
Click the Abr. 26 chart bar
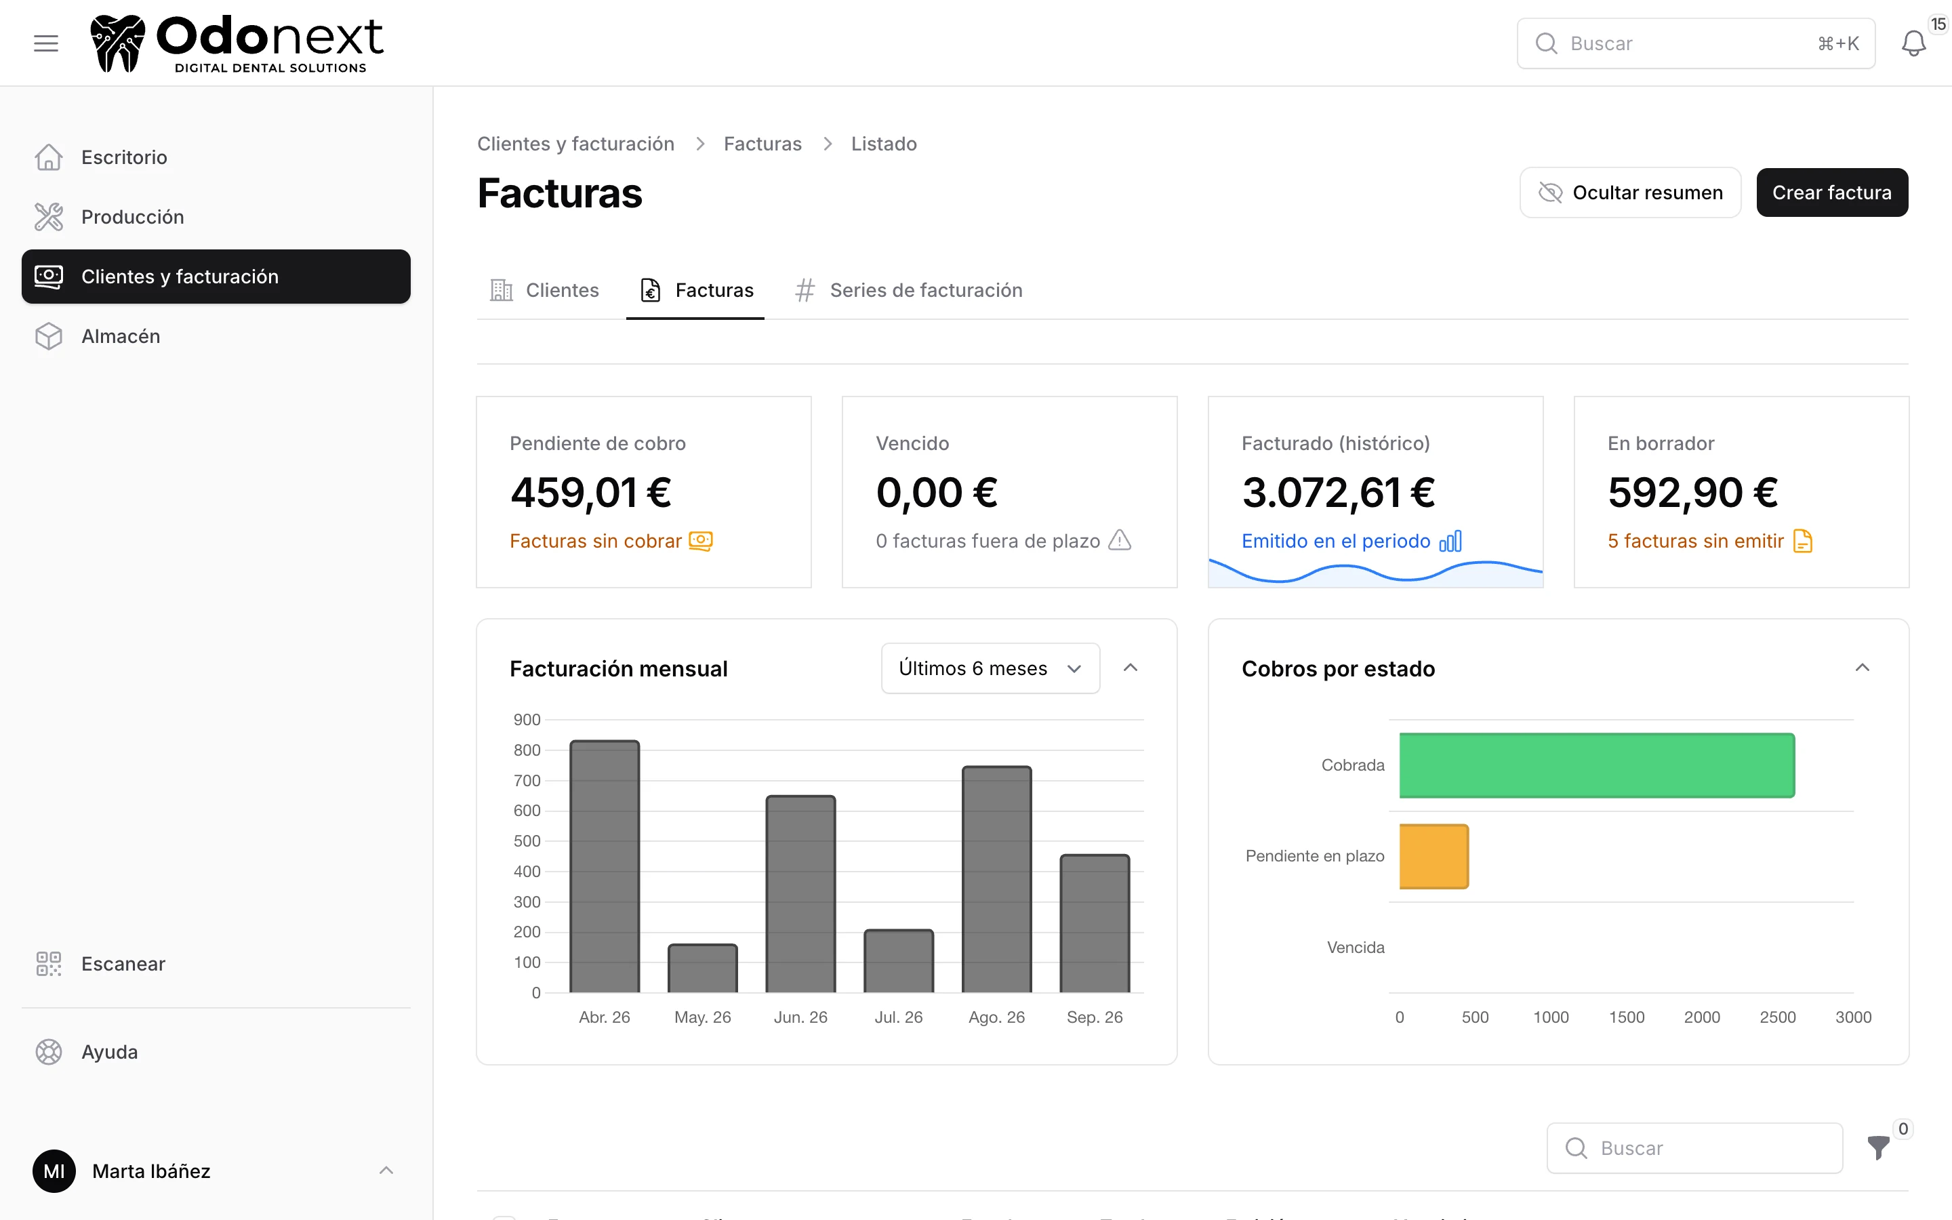click(x=605, y=867)
